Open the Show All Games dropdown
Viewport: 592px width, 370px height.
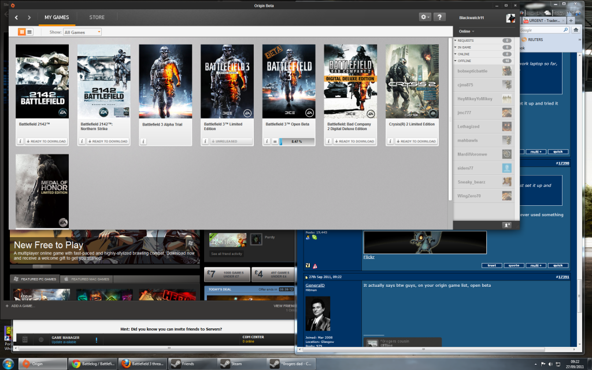pyautogui.click(x=82, y=32)
